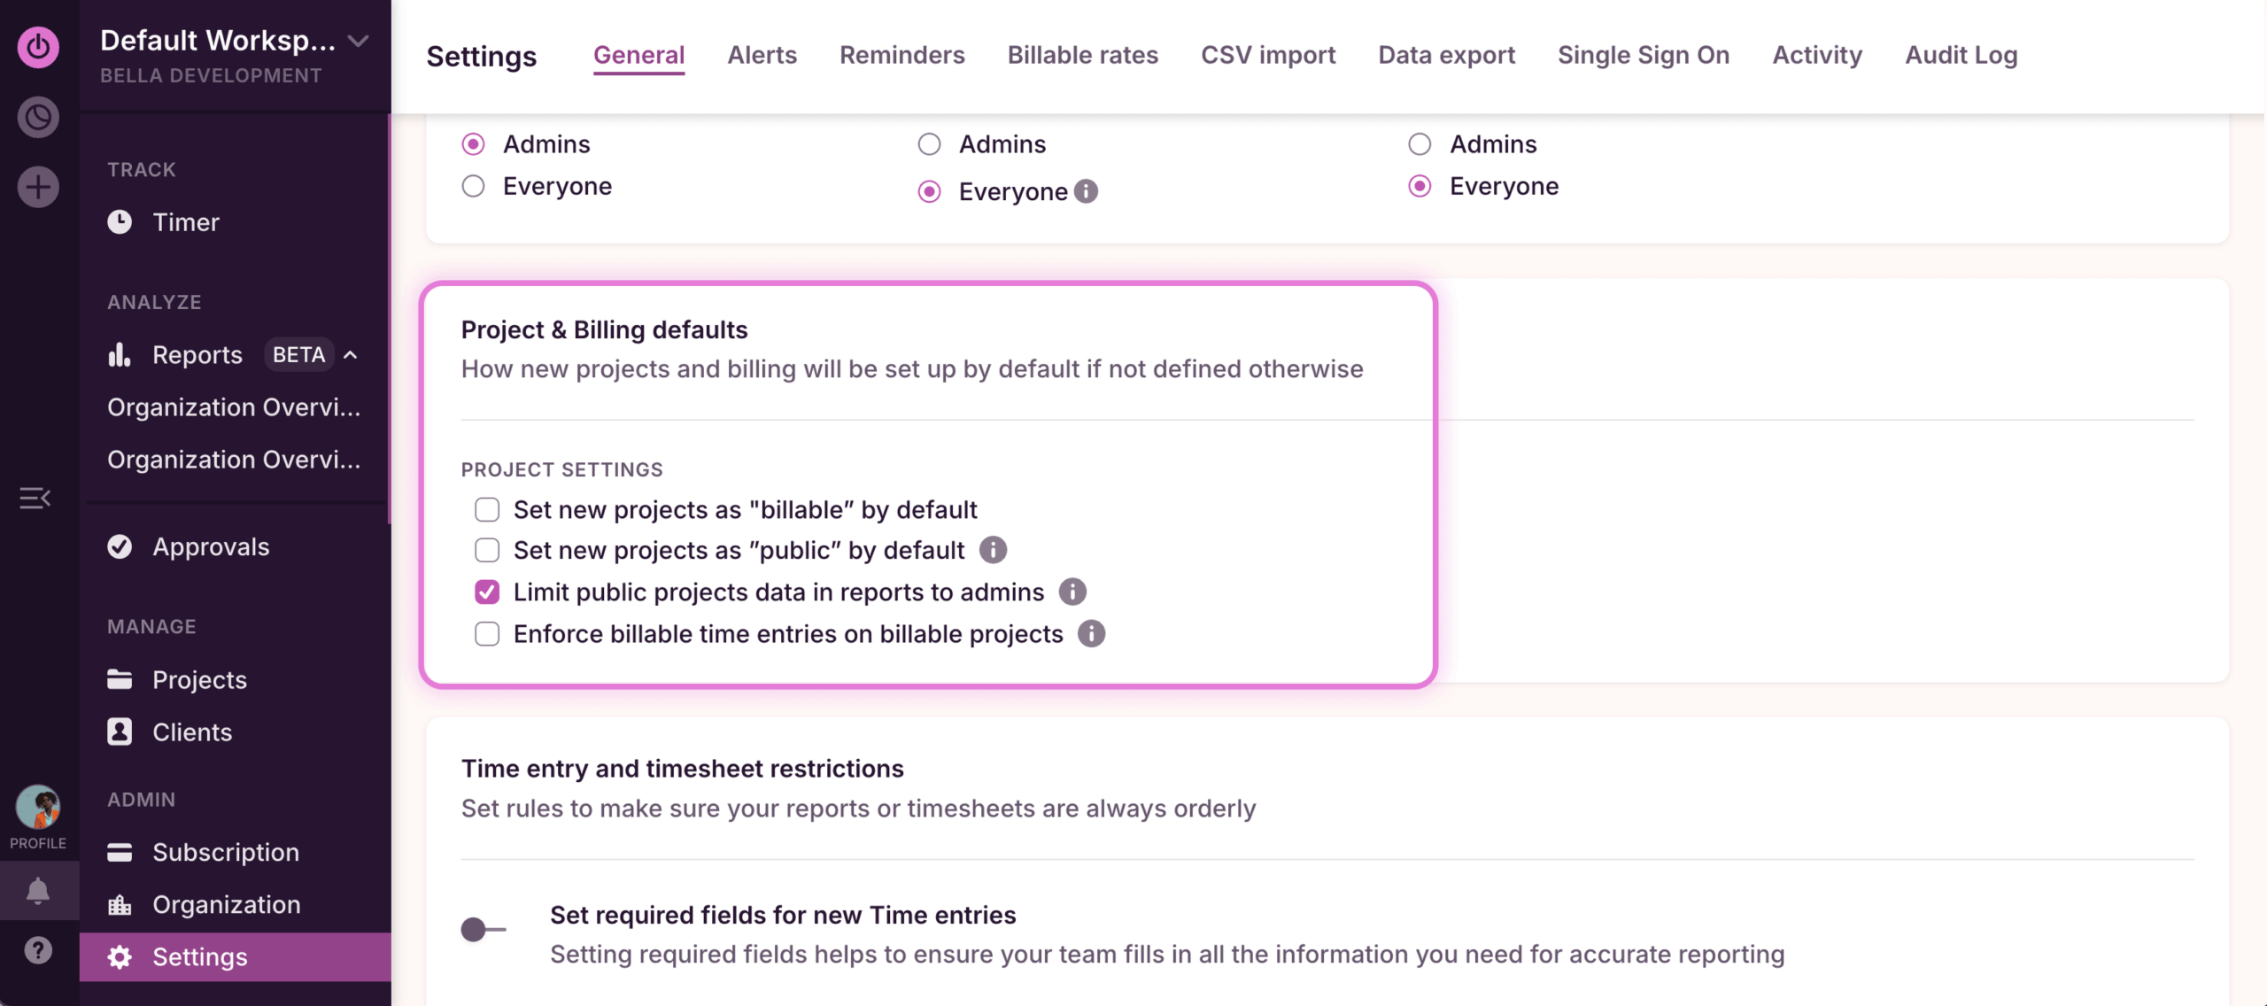Open notifications via the bell icon

pyautogui.click(x=37, y=889)
